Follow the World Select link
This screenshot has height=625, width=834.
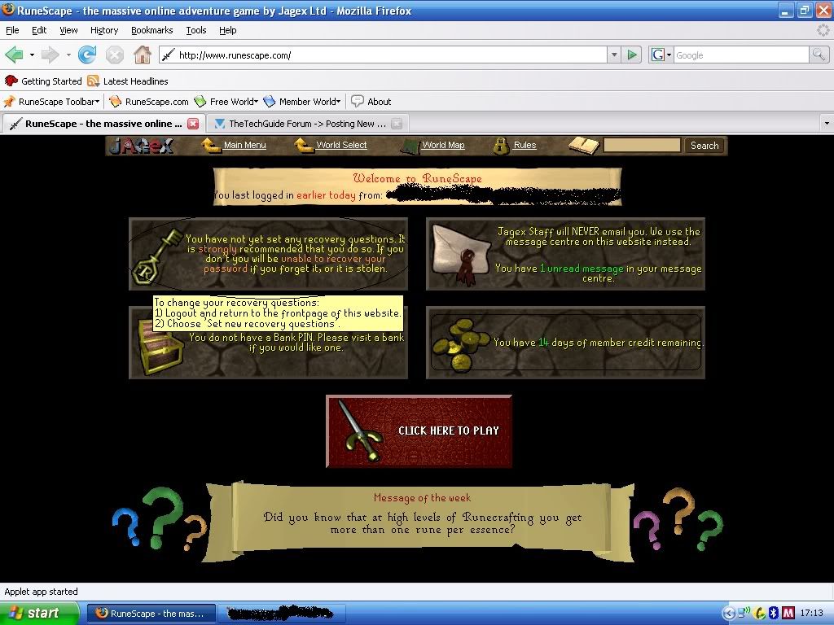[341, 145]
